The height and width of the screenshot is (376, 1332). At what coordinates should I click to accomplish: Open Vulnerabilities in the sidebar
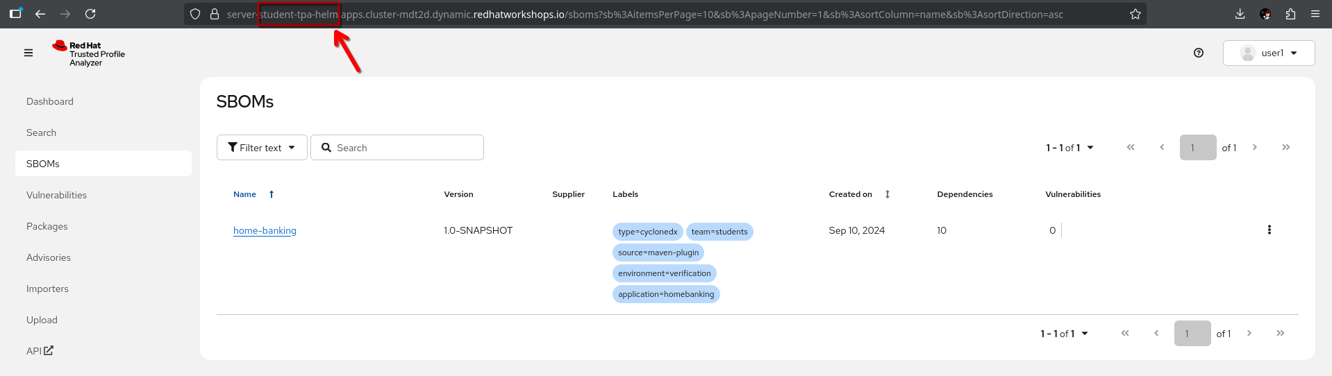click(x=57, y=195)
